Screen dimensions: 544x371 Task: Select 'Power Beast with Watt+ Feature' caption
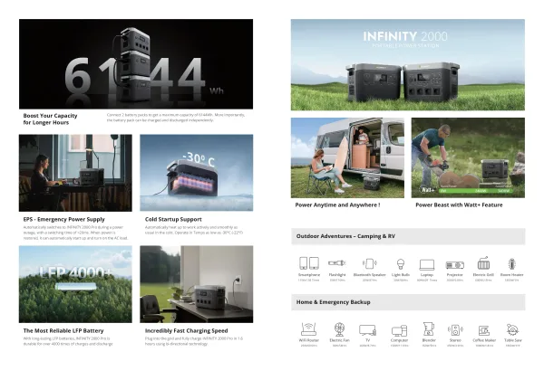[459, 205]
